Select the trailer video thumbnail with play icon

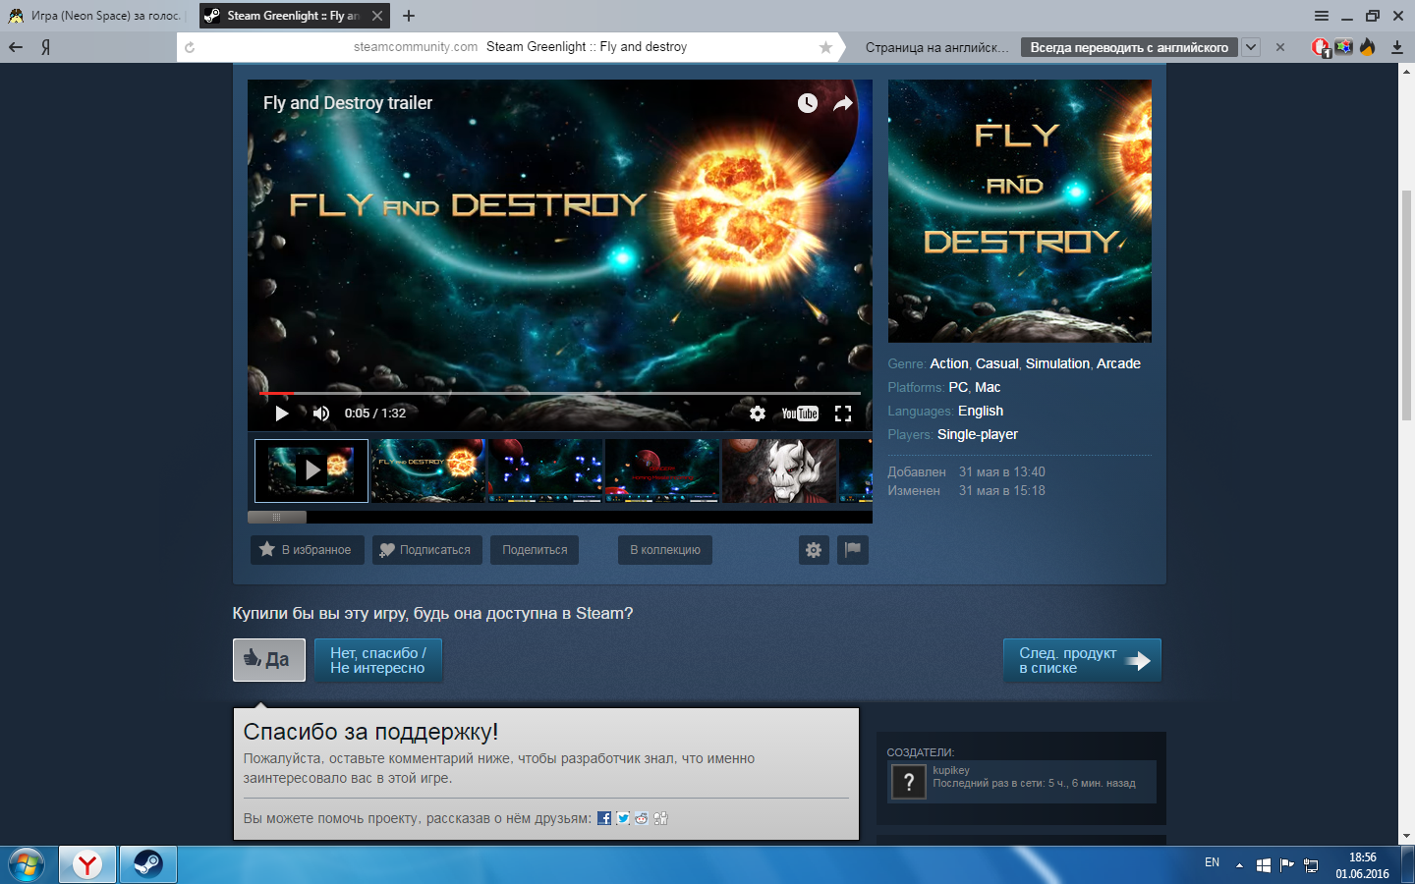click(x=311, y=470)
